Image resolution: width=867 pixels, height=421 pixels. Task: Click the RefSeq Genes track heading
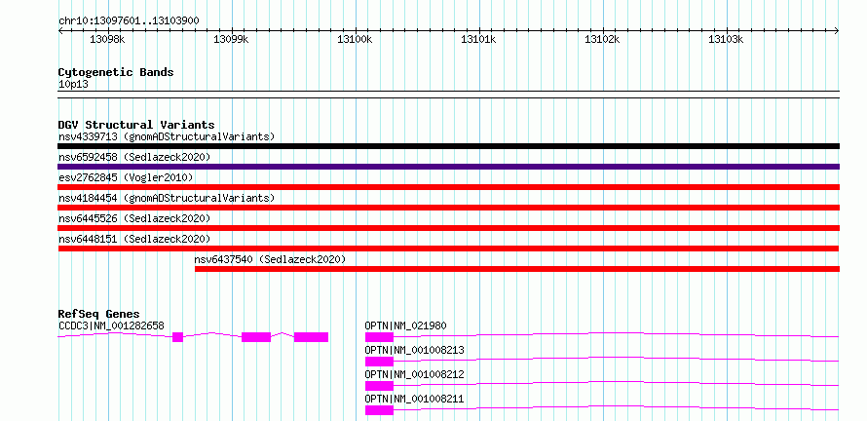pyautogui.click(x=99, y=314)
